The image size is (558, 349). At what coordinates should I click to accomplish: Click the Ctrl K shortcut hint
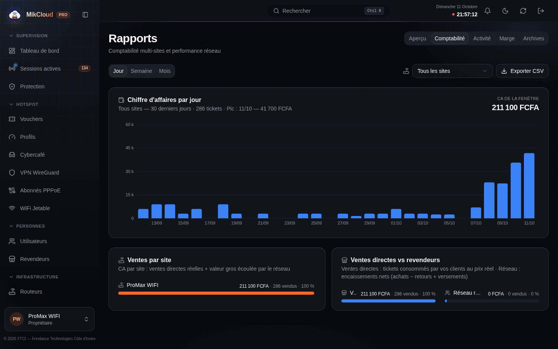[374, 11]
